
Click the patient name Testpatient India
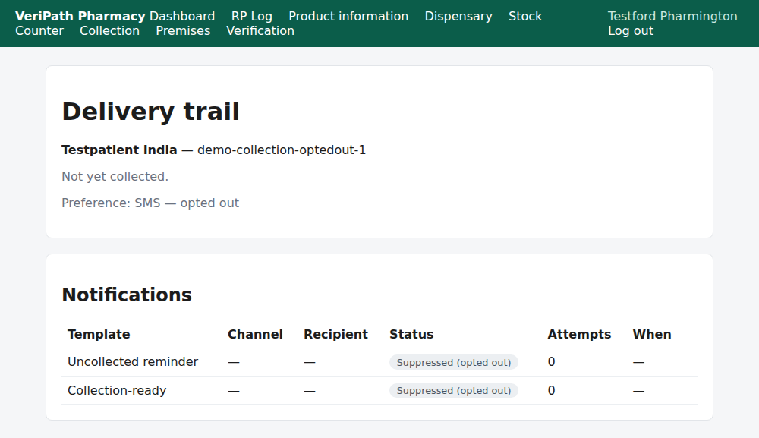(x=119, y=150)
